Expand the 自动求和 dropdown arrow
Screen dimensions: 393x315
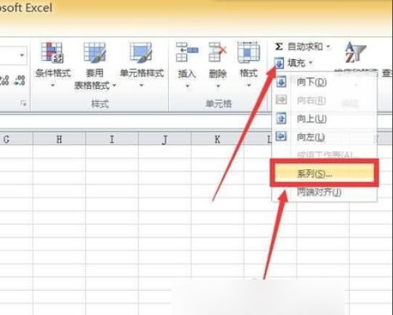[328, 47]
